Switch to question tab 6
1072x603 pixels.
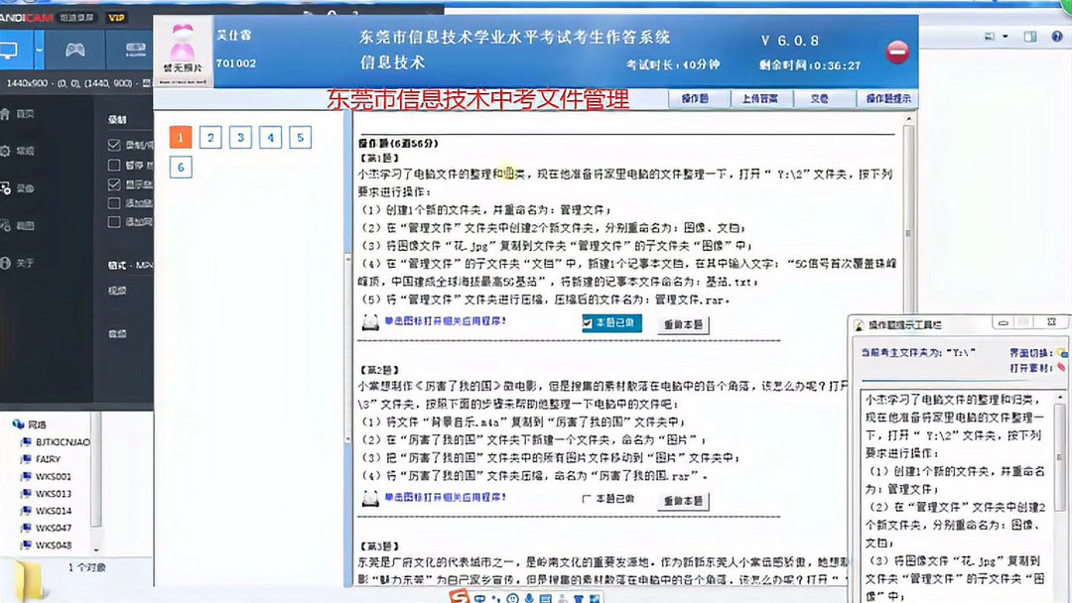(180, 168)
